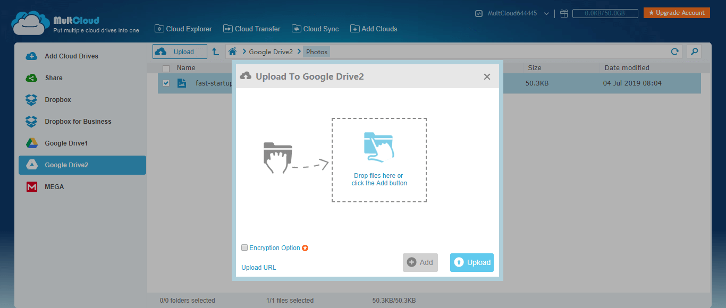Click the account activity icon

click(479, 13)
